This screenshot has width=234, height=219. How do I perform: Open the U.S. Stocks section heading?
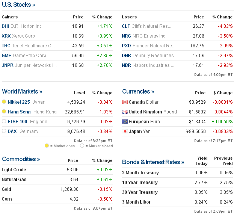[x=18, y=5]
